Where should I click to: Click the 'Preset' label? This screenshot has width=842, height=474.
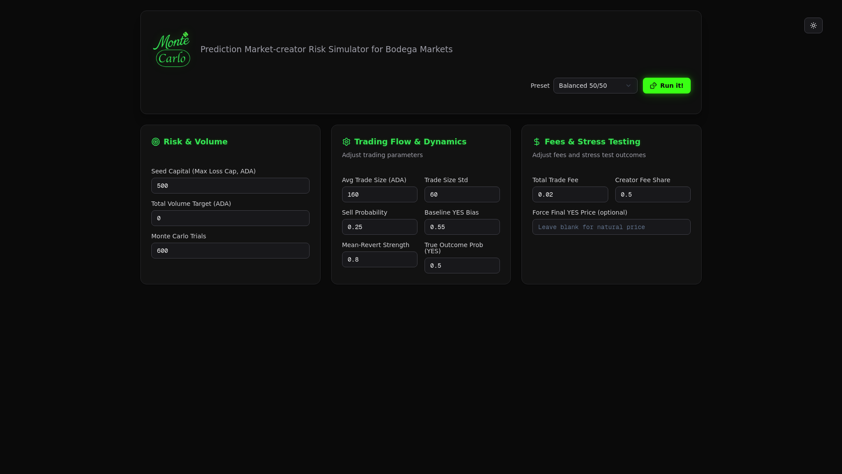coord(540,86)
